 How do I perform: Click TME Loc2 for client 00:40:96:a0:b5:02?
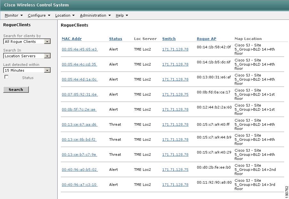[x=142, y=170]
